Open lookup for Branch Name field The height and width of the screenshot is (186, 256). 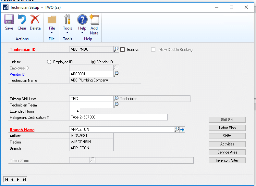click(x=177, y=130)
